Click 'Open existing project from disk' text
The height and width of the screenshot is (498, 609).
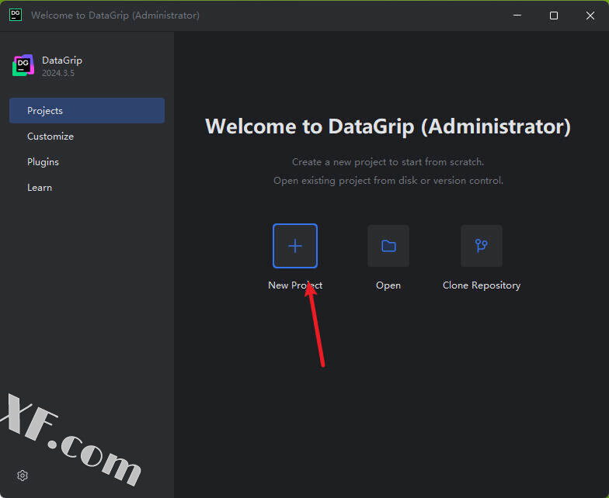pyautogui.click(x=388, y=180)
